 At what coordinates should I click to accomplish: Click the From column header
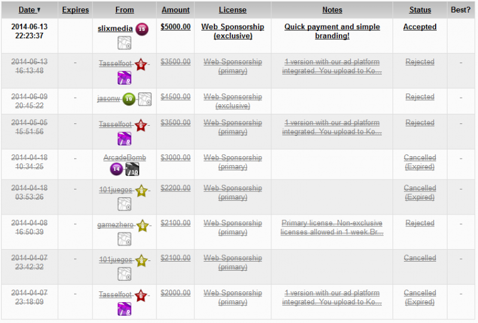pos(124,10)
